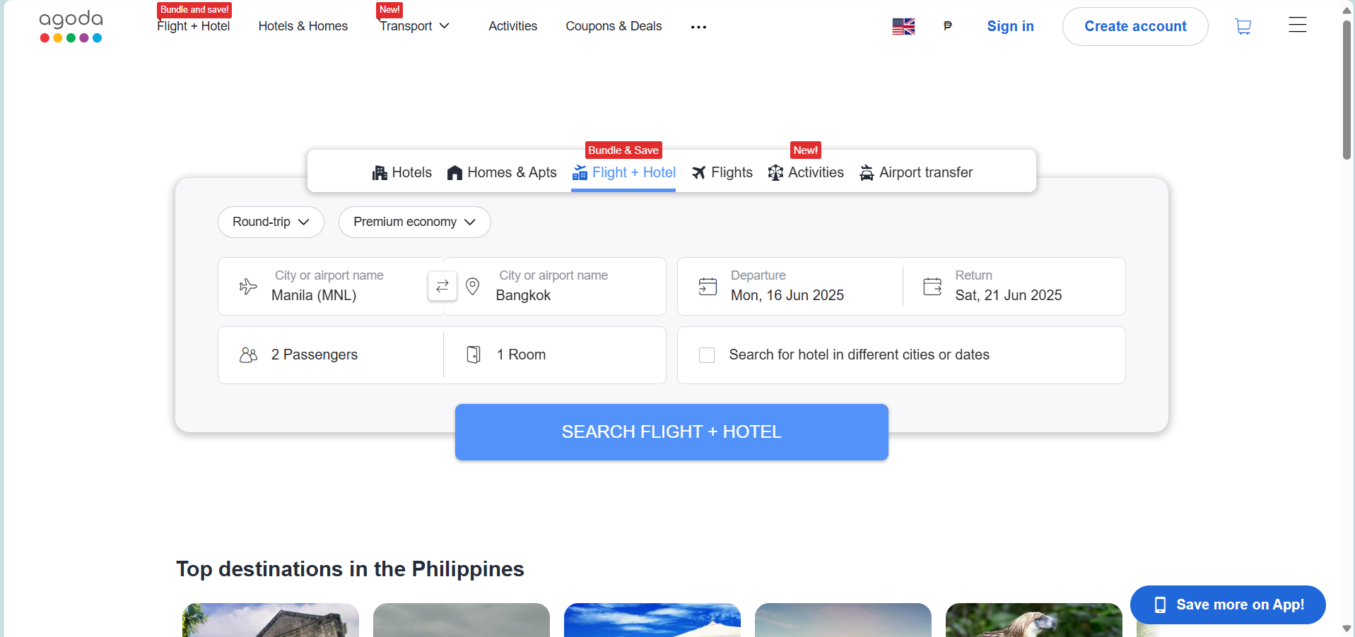Click the scrollbar up arrow

click(1347, 10)
